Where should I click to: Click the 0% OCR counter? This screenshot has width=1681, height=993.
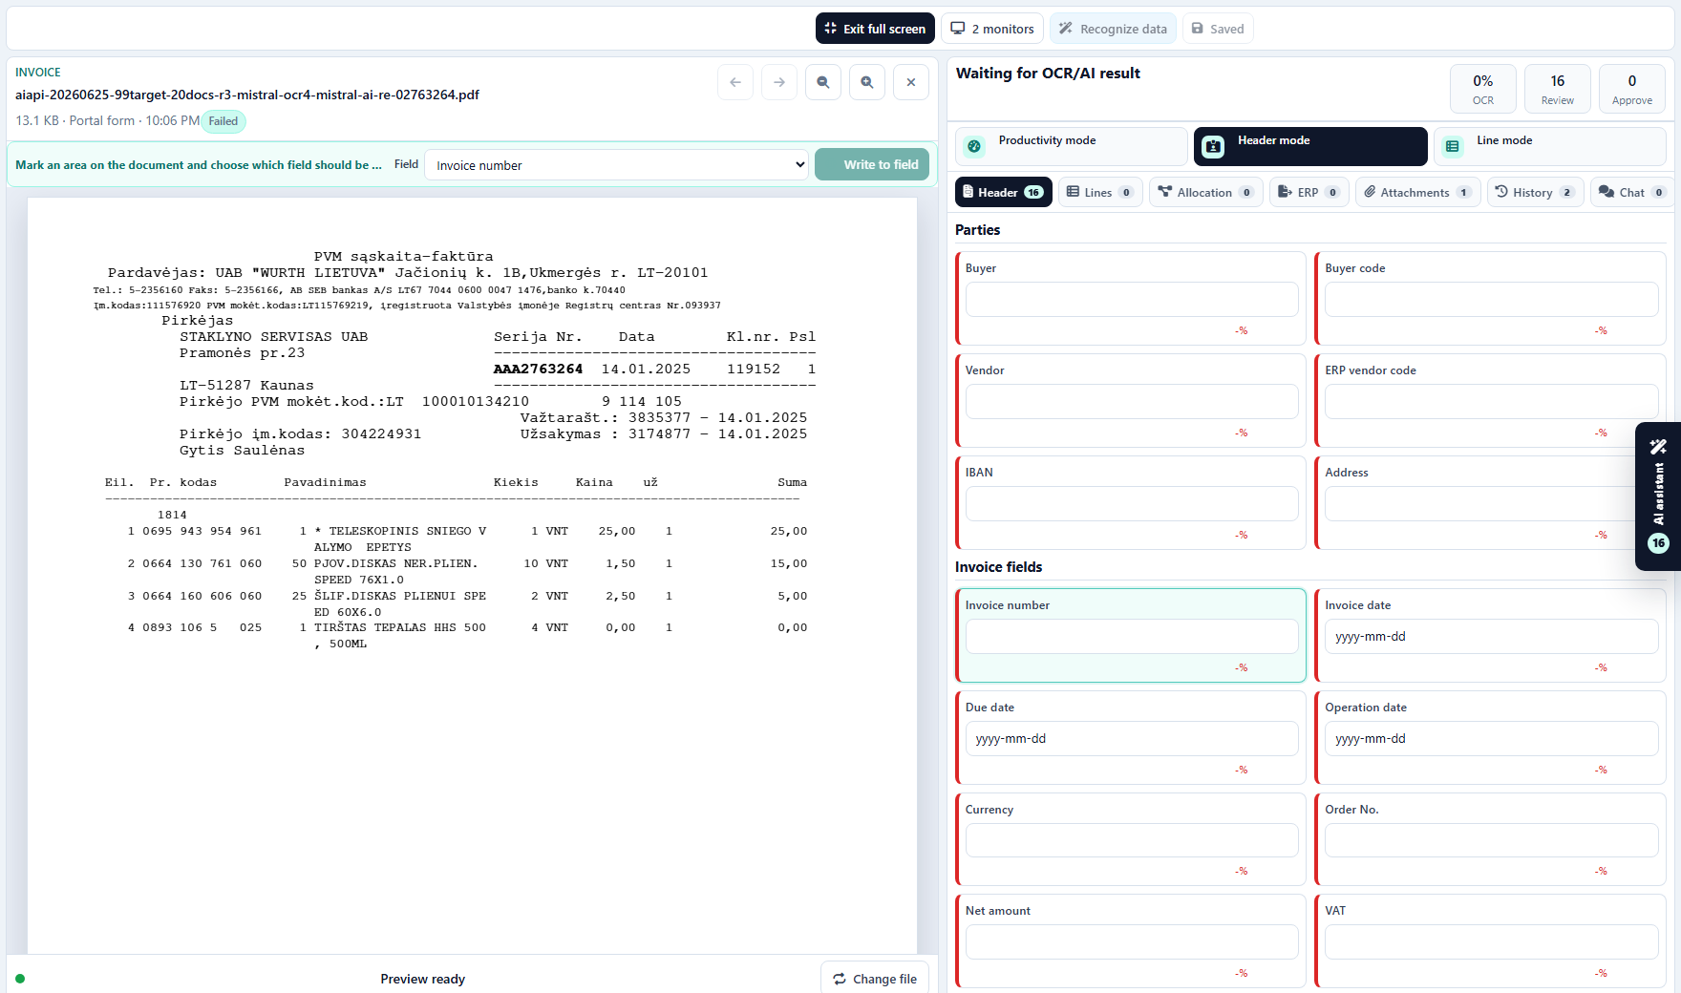[x=1482, y=89]
